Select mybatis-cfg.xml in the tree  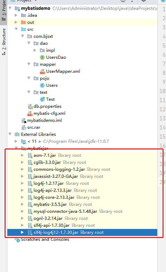pyautogui.click(x=49, y=113)
